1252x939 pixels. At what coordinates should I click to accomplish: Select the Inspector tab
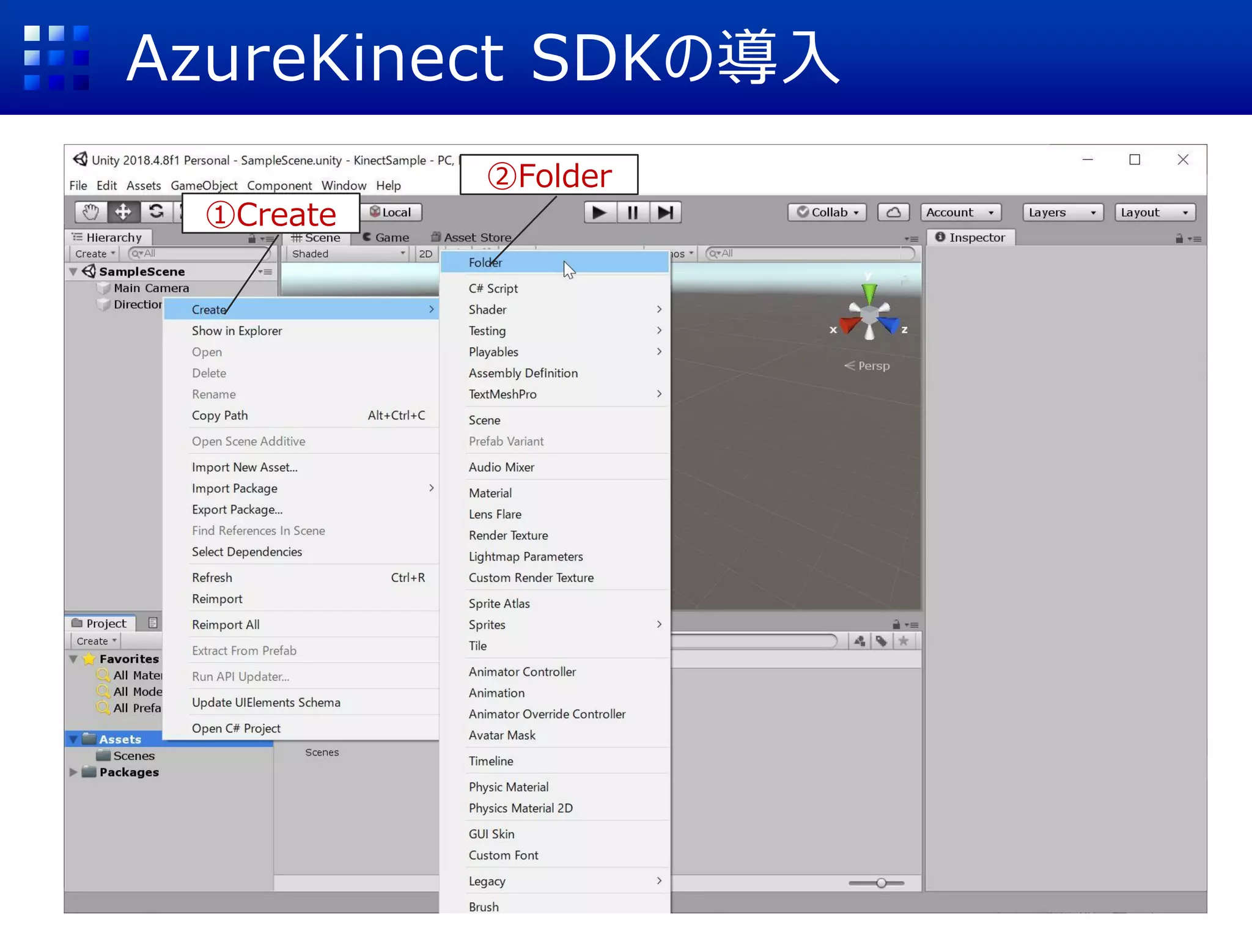(x=970, y=238)
